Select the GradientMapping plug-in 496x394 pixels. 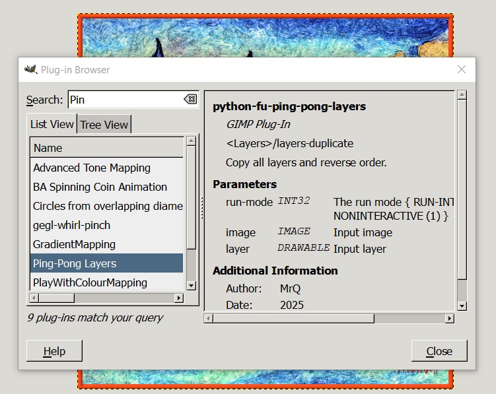point(106,244)
